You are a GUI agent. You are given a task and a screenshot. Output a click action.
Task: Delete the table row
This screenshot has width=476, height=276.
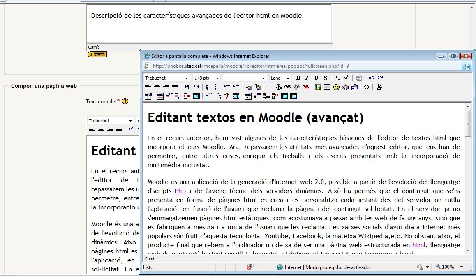click(187, 96)
